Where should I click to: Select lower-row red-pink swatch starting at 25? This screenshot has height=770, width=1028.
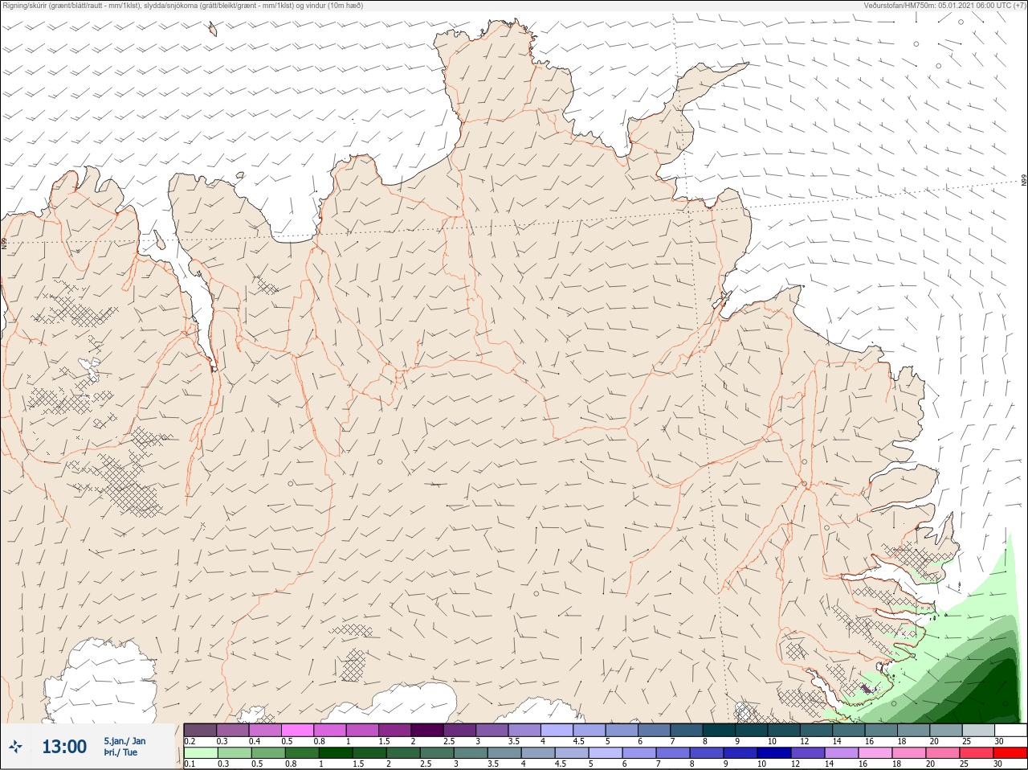[977, 753]
